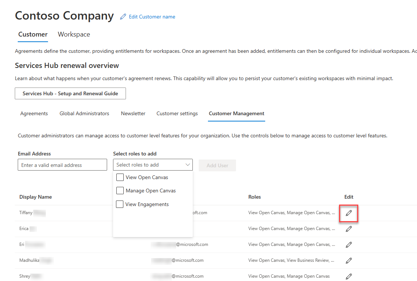Viewport: 417px width, 281px height.
Task: Click edit pencil icon in Shrey's row
Action: pos(349,276)
